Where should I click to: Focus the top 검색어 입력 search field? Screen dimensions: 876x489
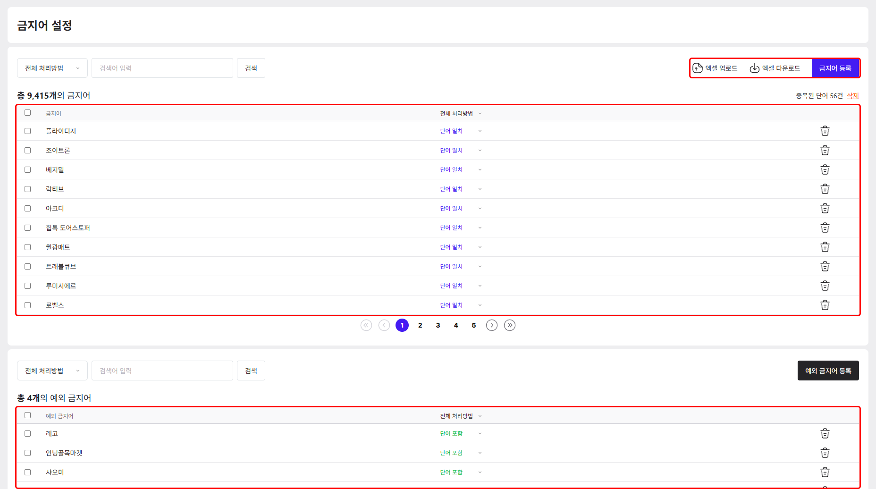tap(162, 68)
